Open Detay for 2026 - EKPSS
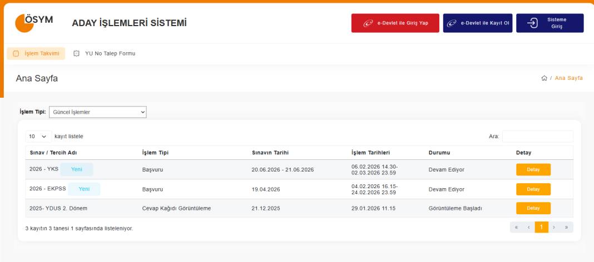594x262 pixels. tap(533, 189)
